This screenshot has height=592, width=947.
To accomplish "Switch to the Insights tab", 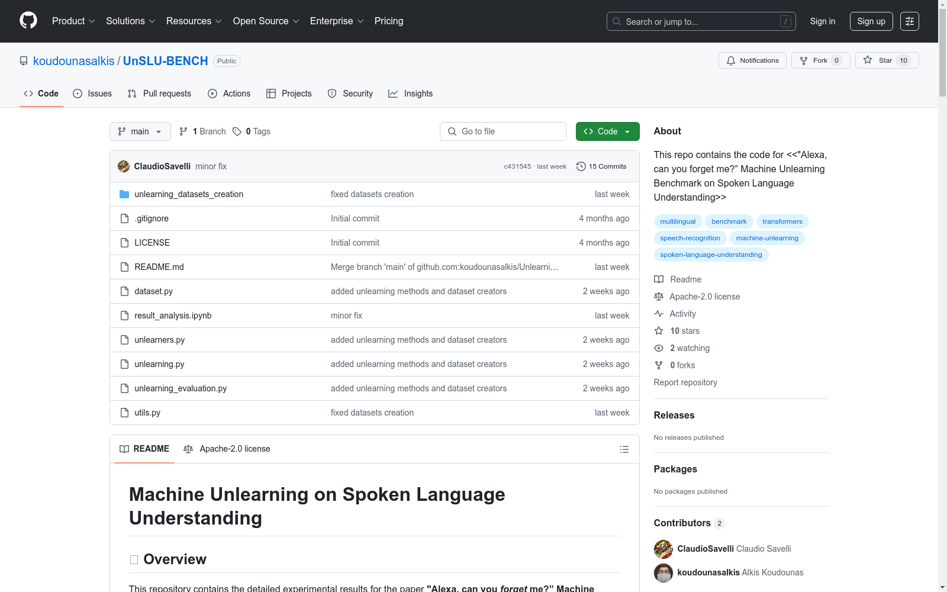I will coord(410,94).
